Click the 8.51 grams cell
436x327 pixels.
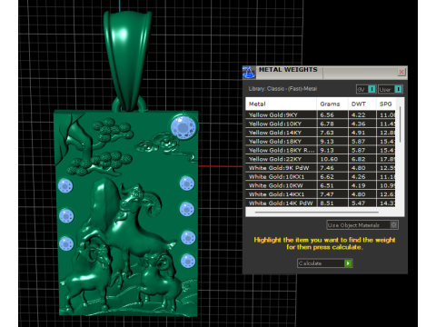pyautogui.click(x=332, y=203)
